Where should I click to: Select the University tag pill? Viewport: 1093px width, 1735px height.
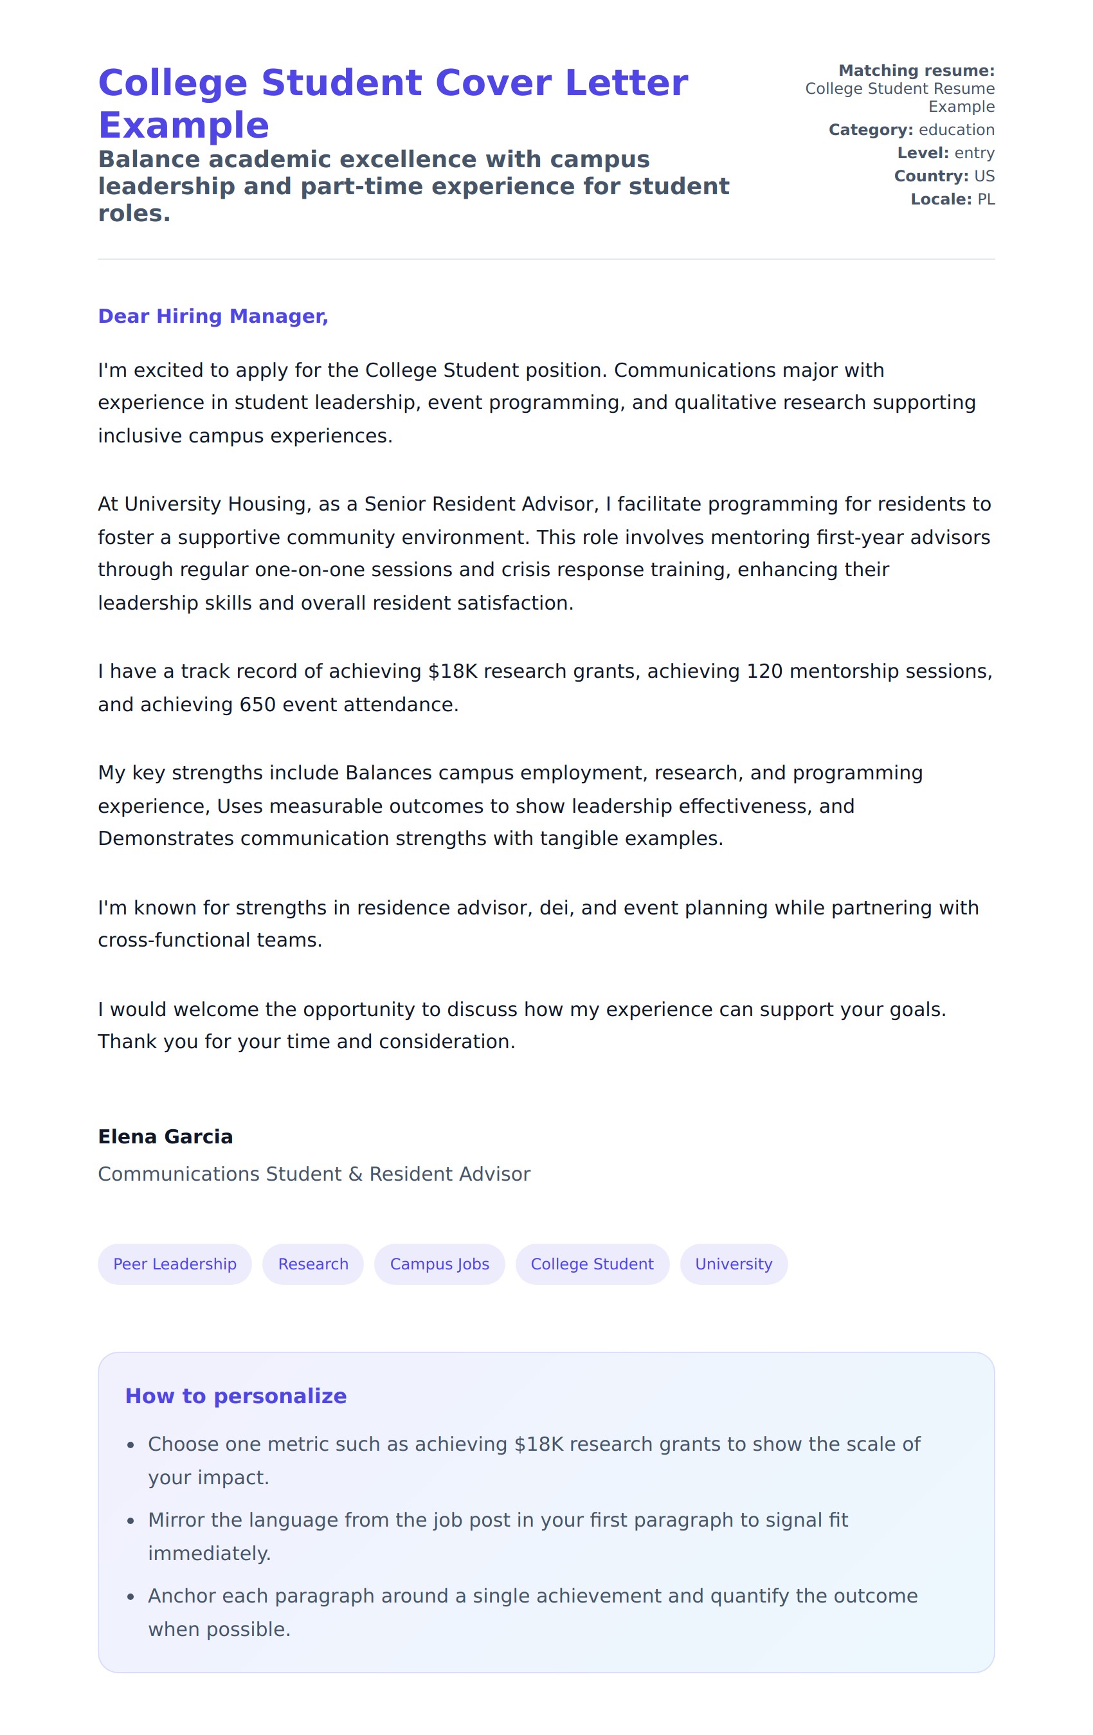click(733, 1264)
